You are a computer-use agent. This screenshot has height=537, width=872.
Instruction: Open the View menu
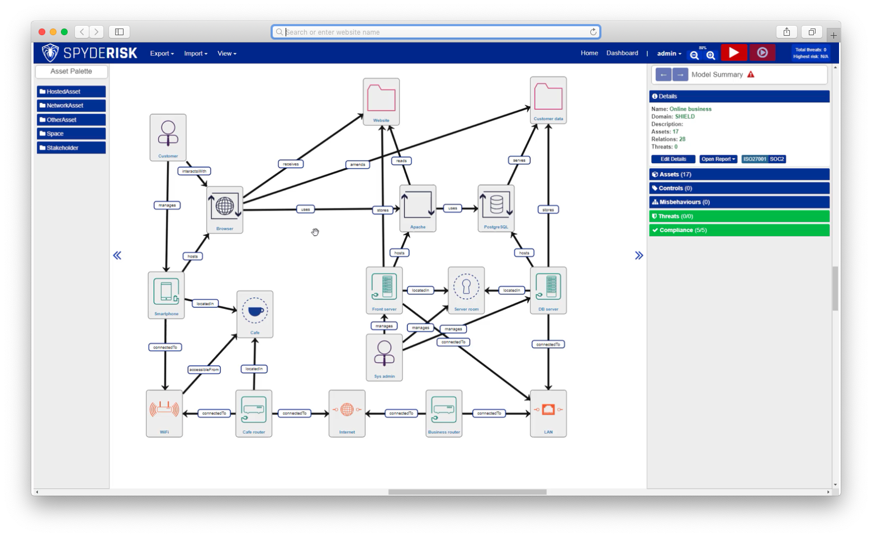[226, 54]
